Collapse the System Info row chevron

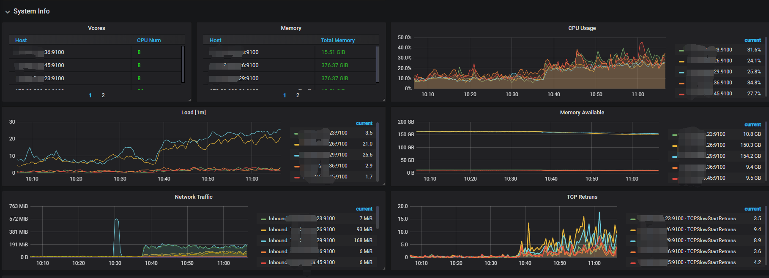click(8, 12)
